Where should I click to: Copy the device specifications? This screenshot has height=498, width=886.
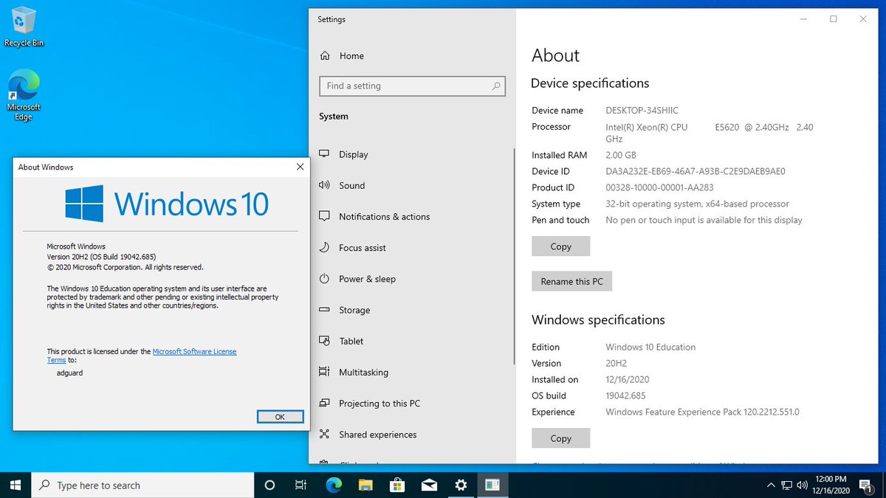click(x=560, y=246)
